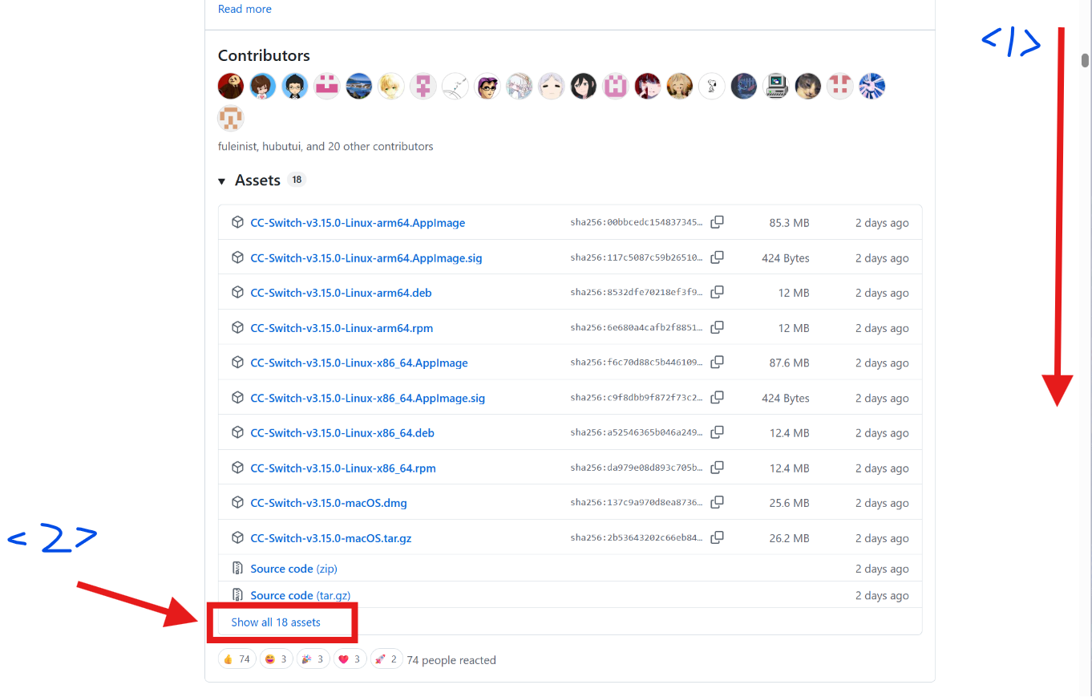Select the 85.3 MB file size
Image resolution: width=1092 pixels, height=697 pixels.
(789, 223)
